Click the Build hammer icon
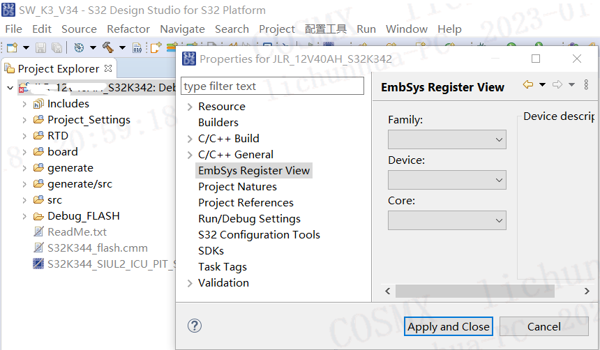This screenshot has width=600, height=350. [x=108, y=47]
